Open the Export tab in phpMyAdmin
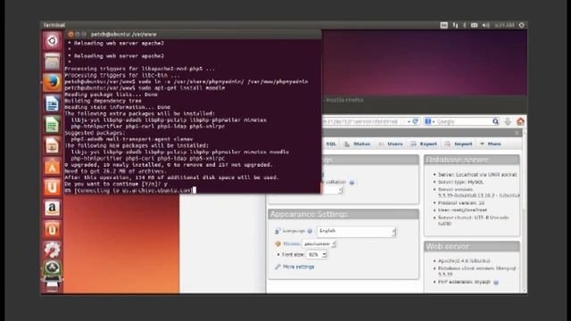Screen dimensions: 571x321 tap(424, 144)
